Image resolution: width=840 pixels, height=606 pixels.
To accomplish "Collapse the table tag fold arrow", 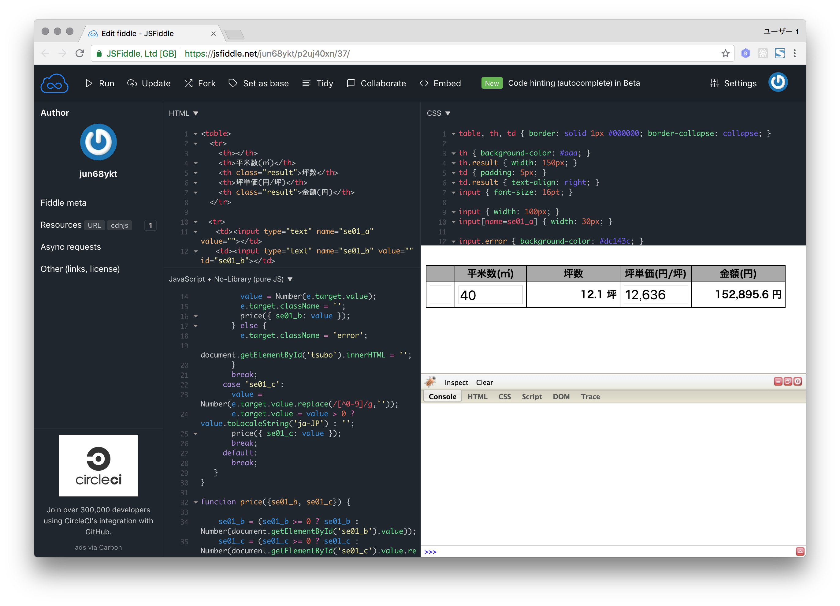I will pyautogui.click(x=195, y=134).
